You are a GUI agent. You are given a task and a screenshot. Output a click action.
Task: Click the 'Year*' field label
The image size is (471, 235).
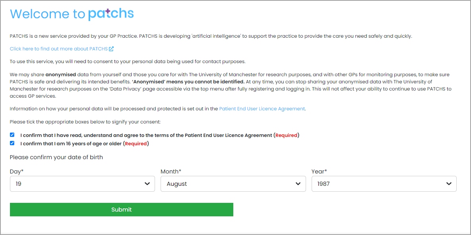(319, 171)
